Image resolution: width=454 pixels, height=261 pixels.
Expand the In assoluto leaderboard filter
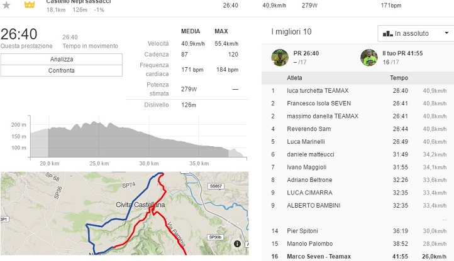point(414,33)
